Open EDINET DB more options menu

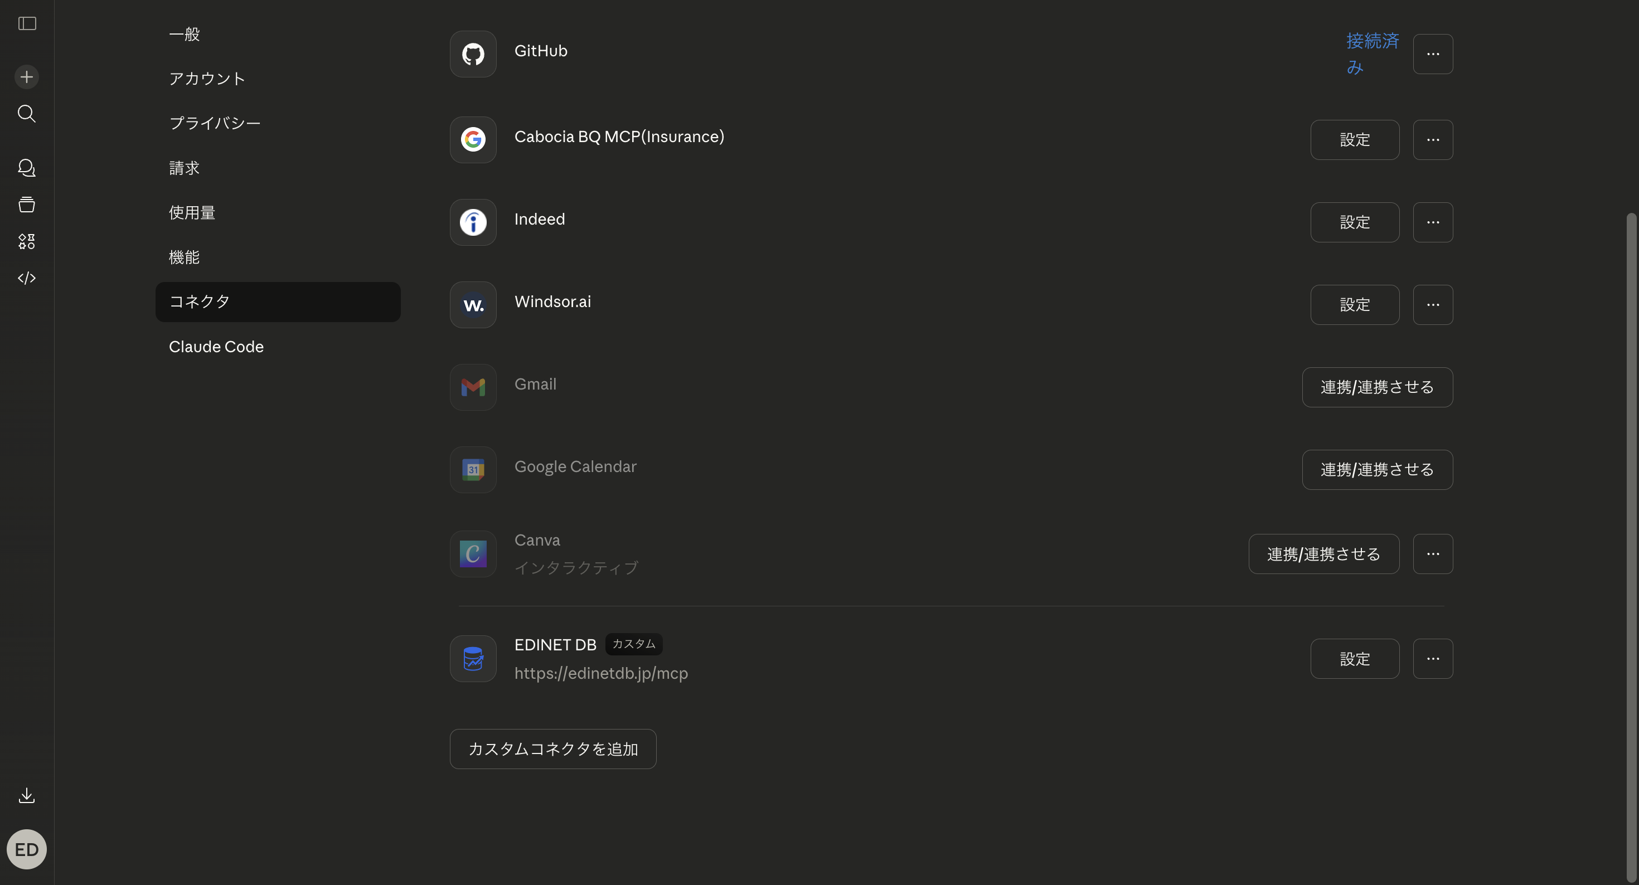1432,659
